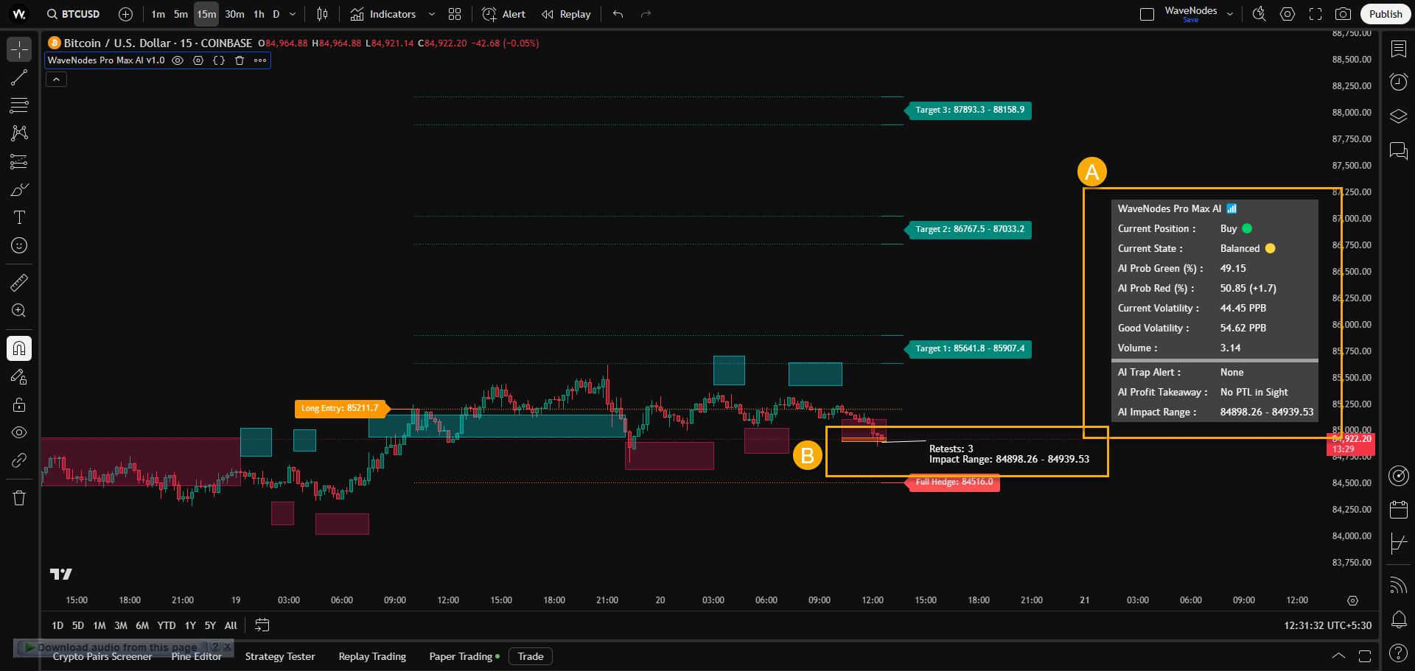
Task: Click the Trade button
Action: 531,656
